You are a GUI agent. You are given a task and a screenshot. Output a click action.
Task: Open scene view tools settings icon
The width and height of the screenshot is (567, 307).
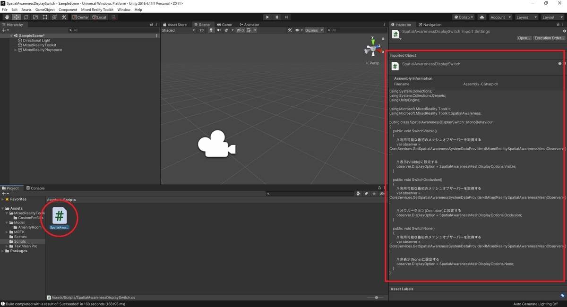(x=290, y=30)
